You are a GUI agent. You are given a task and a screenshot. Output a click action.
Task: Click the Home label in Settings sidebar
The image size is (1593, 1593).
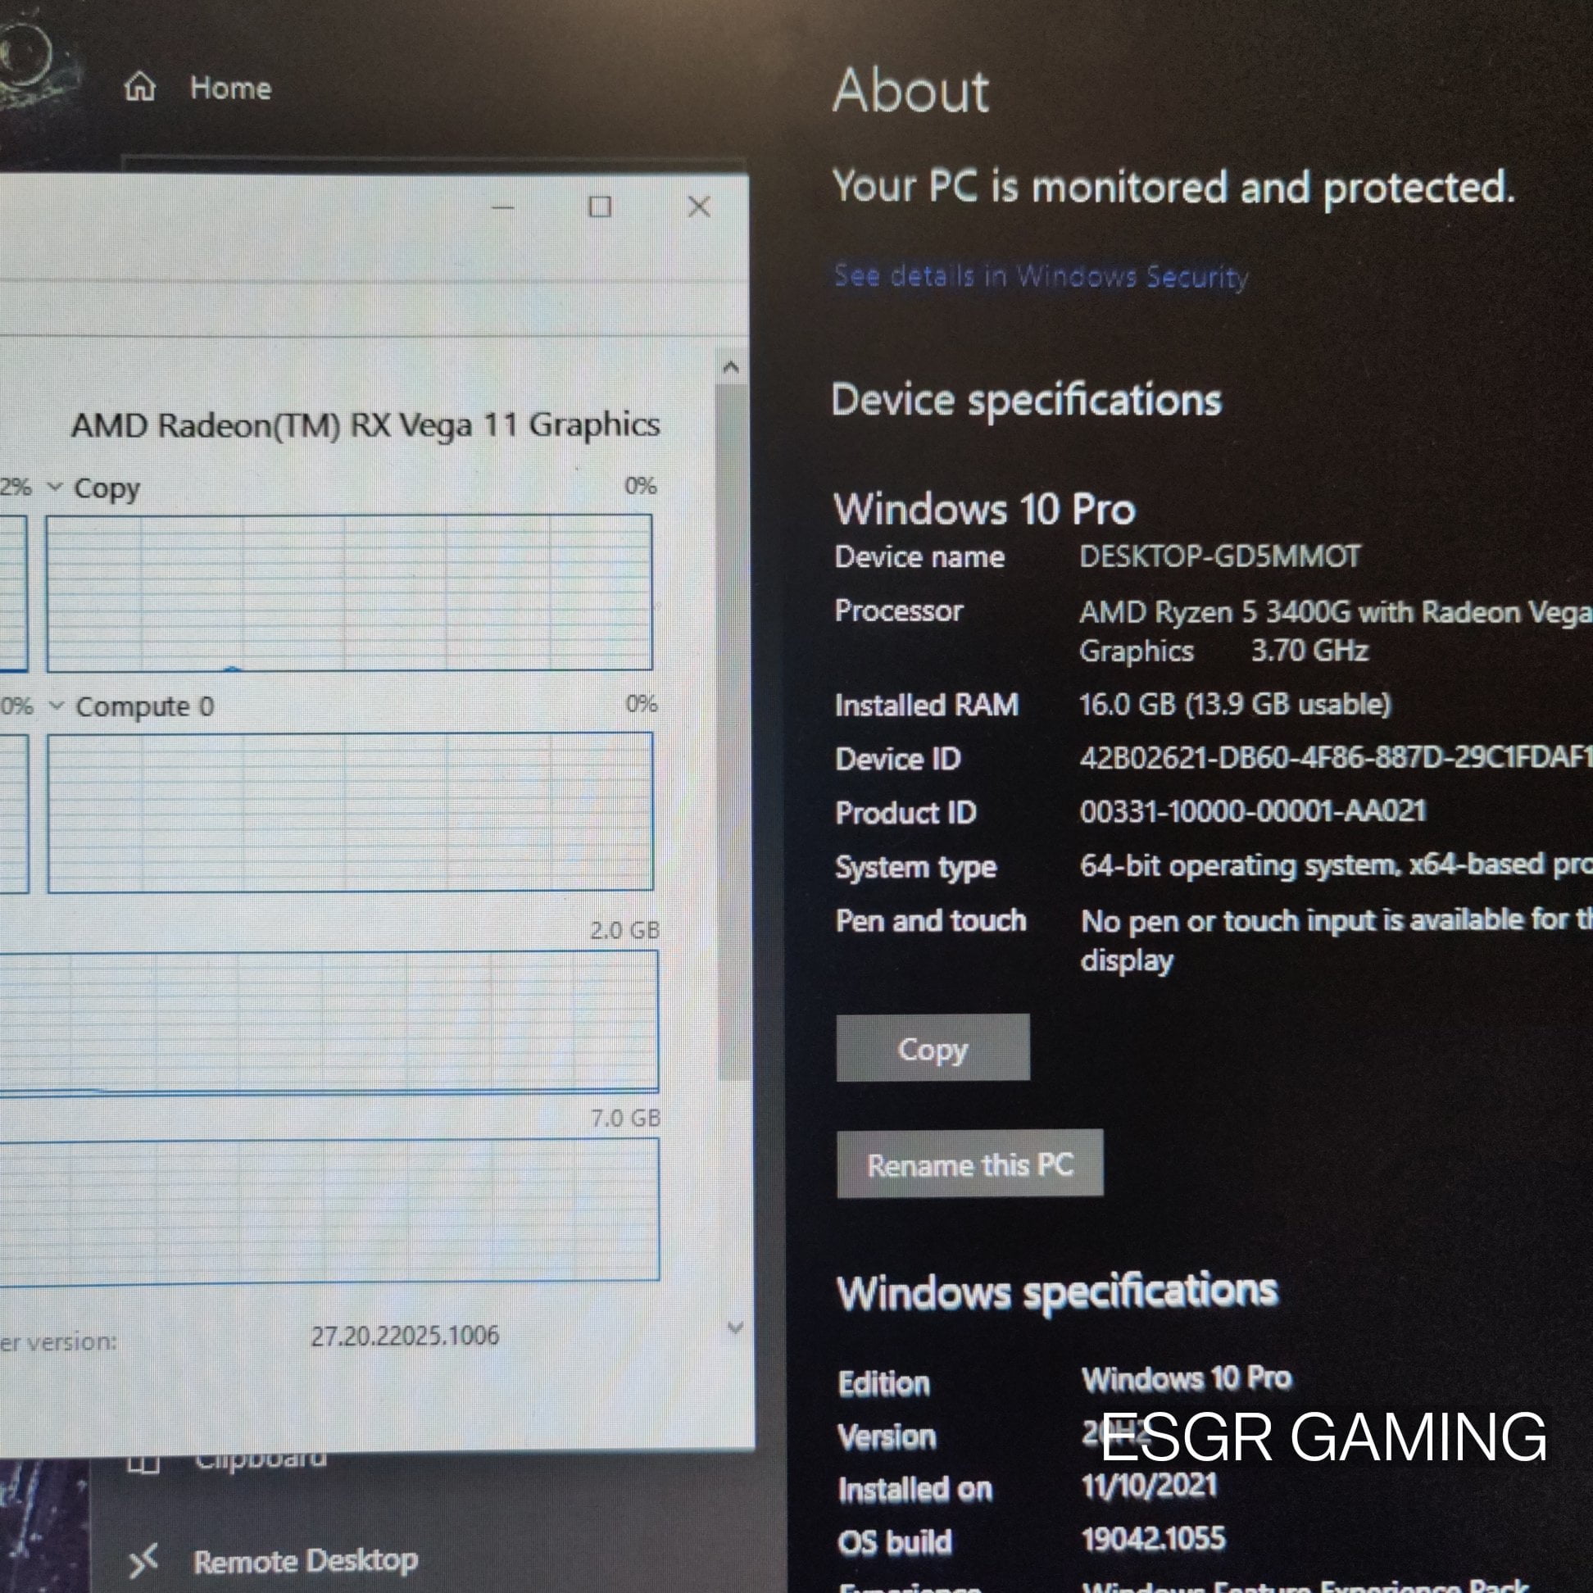[230, 88]
